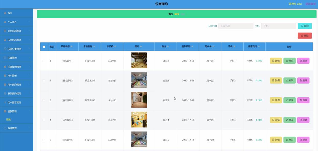Viewport: 318px width, 151px height.
Task: Expand the 乐器分类管理 menu arrow
Action: (x=29, y=49)
